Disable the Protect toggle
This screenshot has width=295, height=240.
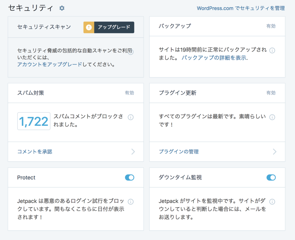pos(129,178)
